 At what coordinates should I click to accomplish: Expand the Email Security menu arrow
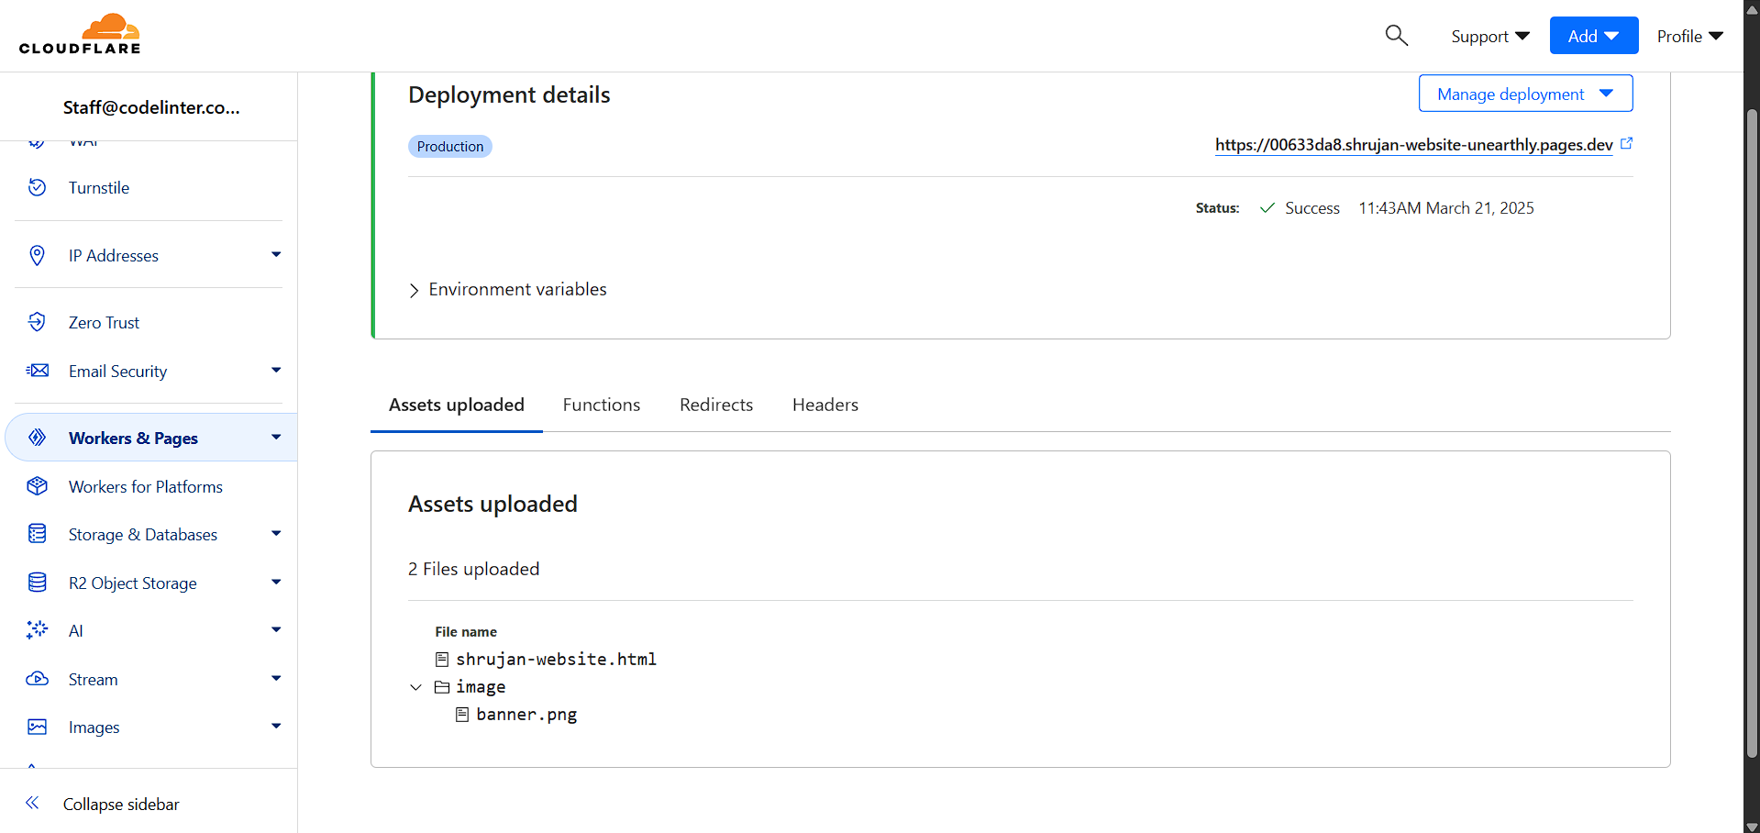(276, 370)
